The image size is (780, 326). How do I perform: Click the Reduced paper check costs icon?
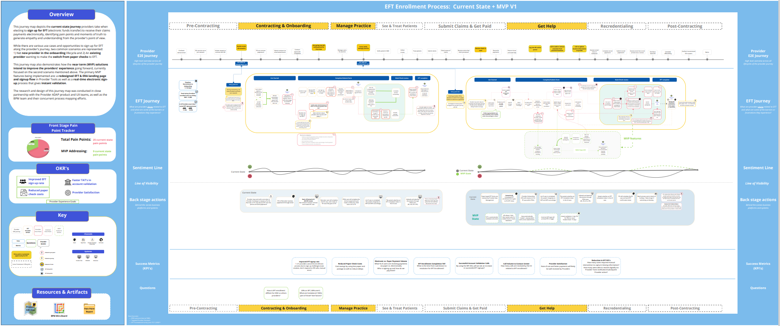[x=23, y=193]
